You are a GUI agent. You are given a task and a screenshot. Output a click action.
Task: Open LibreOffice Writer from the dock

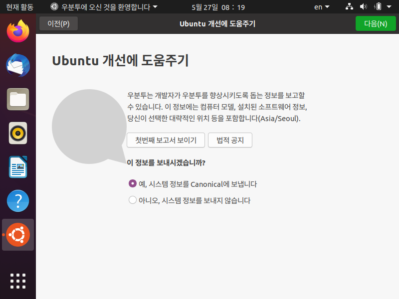18,167
